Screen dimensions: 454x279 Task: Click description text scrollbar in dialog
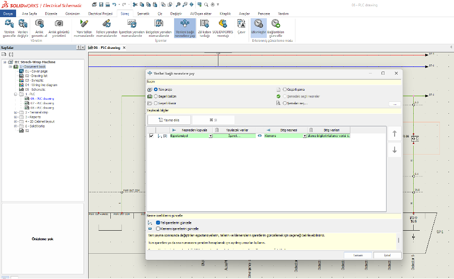tap(399, 240)
